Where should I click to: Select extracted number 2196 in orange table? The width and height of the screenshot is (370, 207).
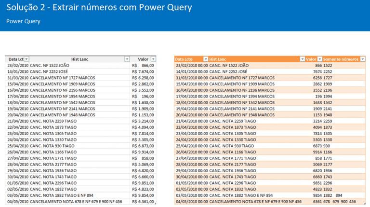[328, 90]
